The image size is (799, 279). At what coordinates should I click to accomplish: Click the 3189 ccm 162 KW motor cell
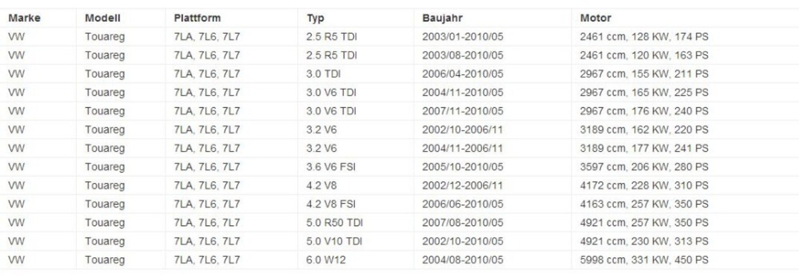pyautogui.click(x=644, y=129)
